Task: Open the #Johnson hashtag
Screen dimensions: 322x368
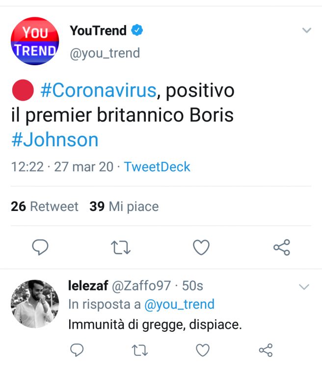Action: [54, 140]
